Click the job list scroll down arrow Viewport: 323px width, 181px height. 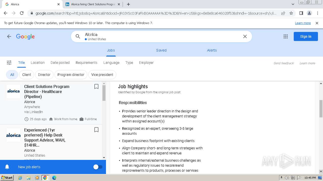104,158
